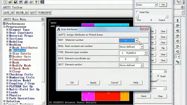Cancel the Area Attributes dialog
Image resolution: width=187 pixels, height=105 pixels.
tap(115, 83)
